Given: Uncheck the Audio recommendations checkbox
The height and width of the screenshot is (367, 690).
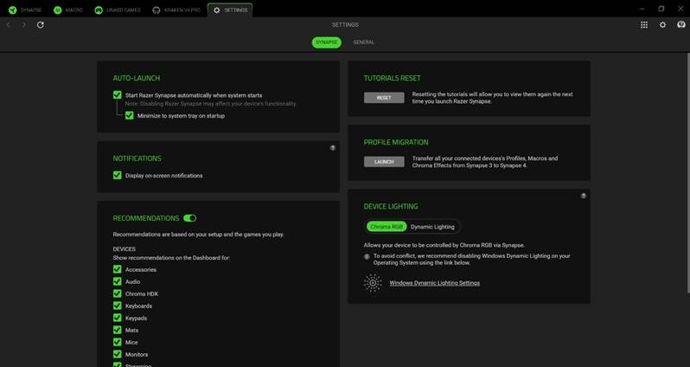Looking at the screenshot, I should tap(117, 281).
